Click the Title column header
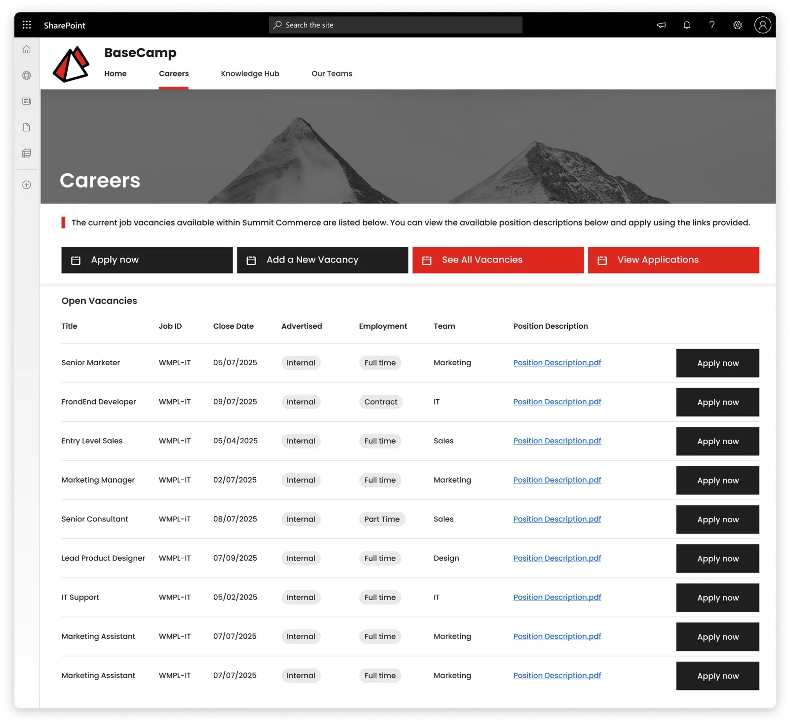Image resolution: width=790 pixels, height=724 pixels. pos(69,326)
